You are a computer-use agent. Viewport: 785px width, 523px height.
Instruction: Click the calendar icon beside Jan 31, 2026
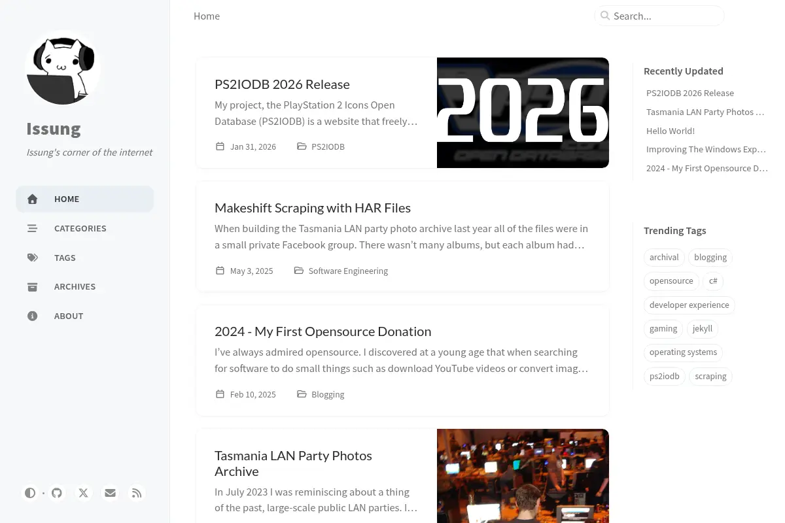click(220, 146)
